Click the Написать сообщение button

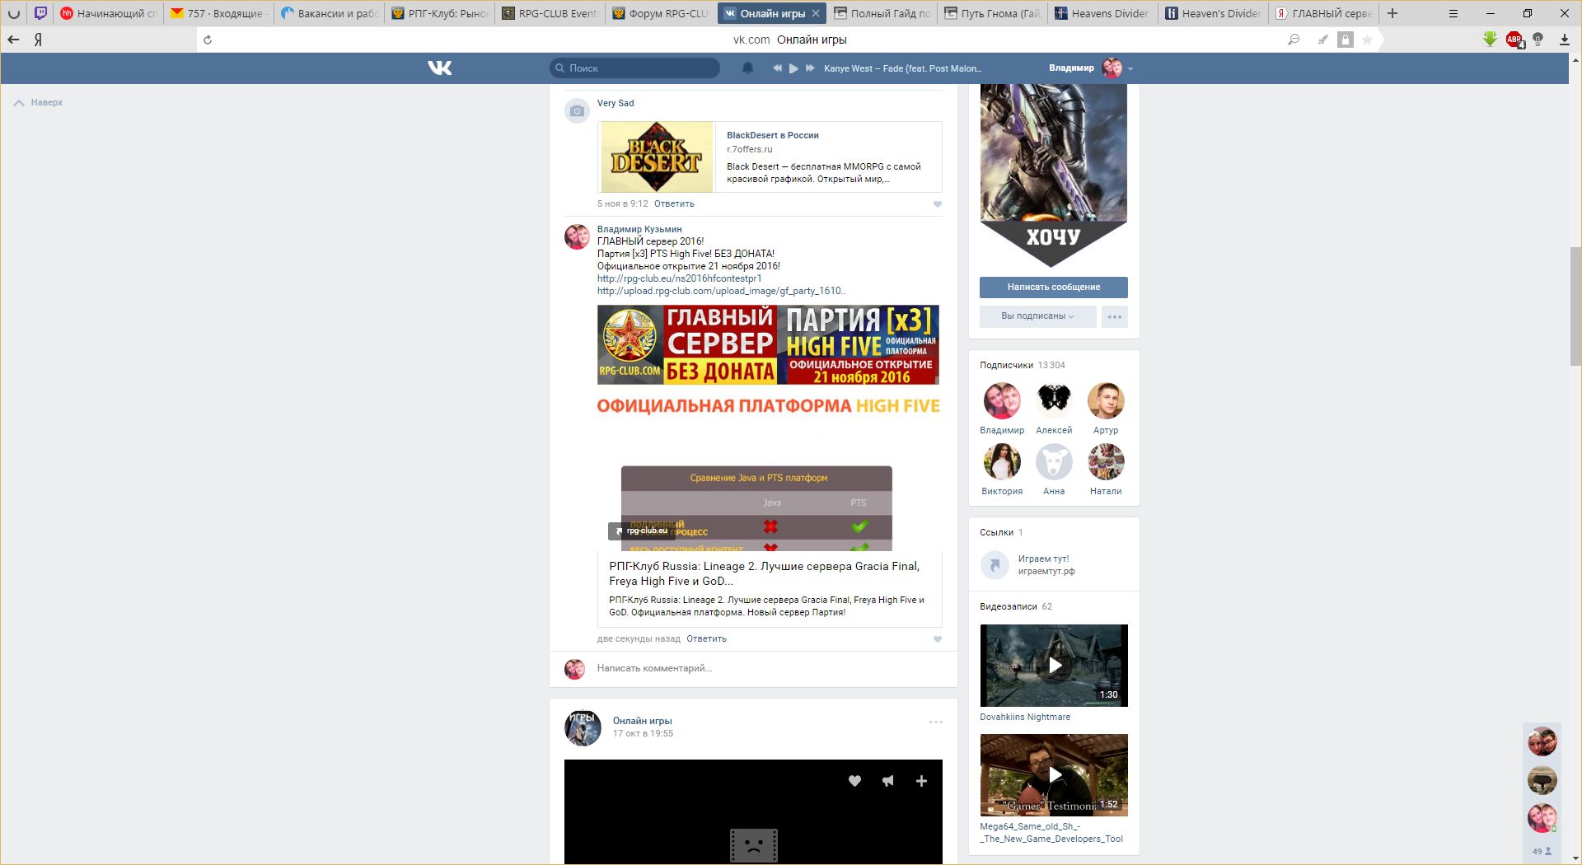pos(1053,287)
